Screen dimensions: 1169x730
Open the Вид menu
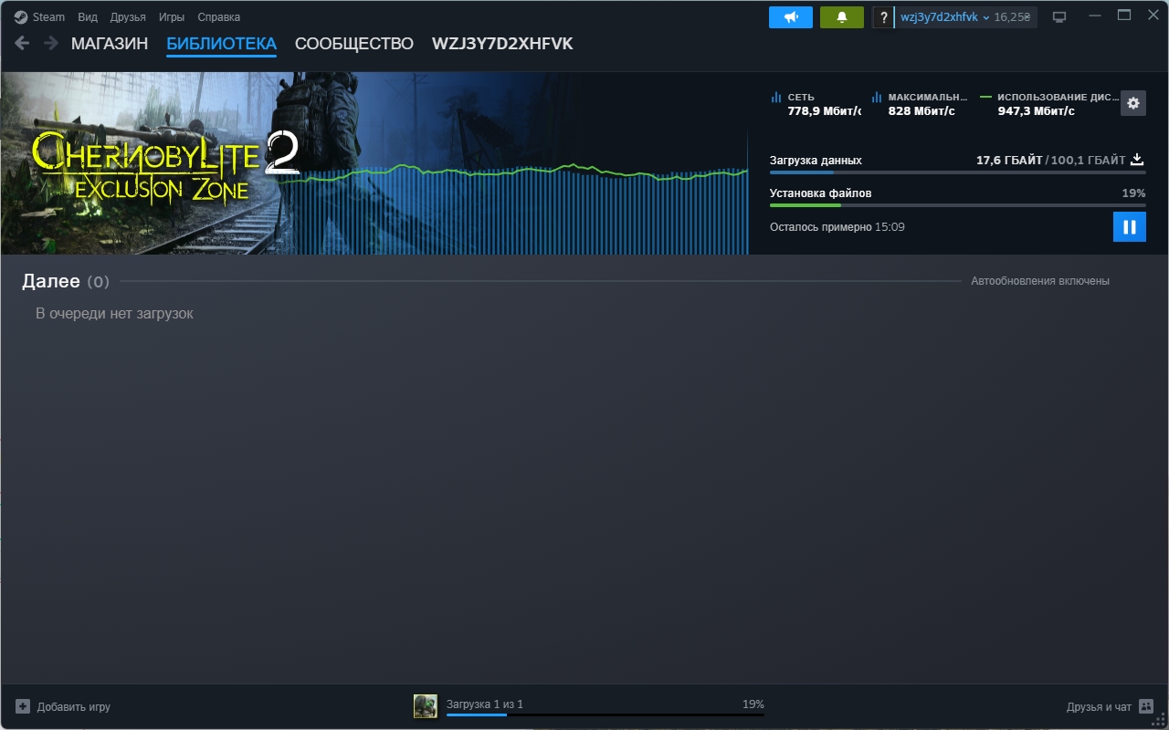point(88,16)
